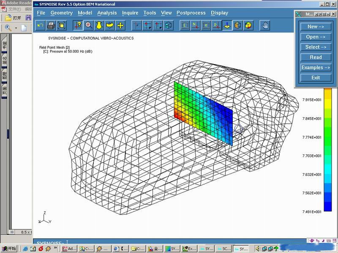
Task: Click the Adobe Reader save floppy icon
Action: point(28,18)
